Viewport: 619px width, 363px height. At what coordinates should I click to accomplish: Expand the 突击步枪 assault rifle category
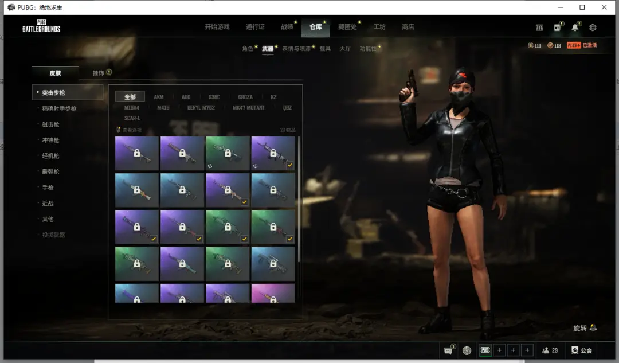[x=68, y=92]
